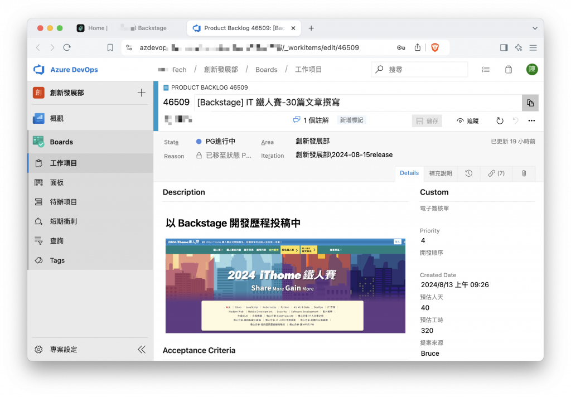Click the plus icon next to 創新發展部 project

(141, 93)
